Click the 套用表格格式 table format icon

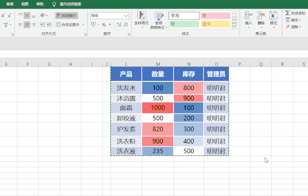[x=159, y=19]
